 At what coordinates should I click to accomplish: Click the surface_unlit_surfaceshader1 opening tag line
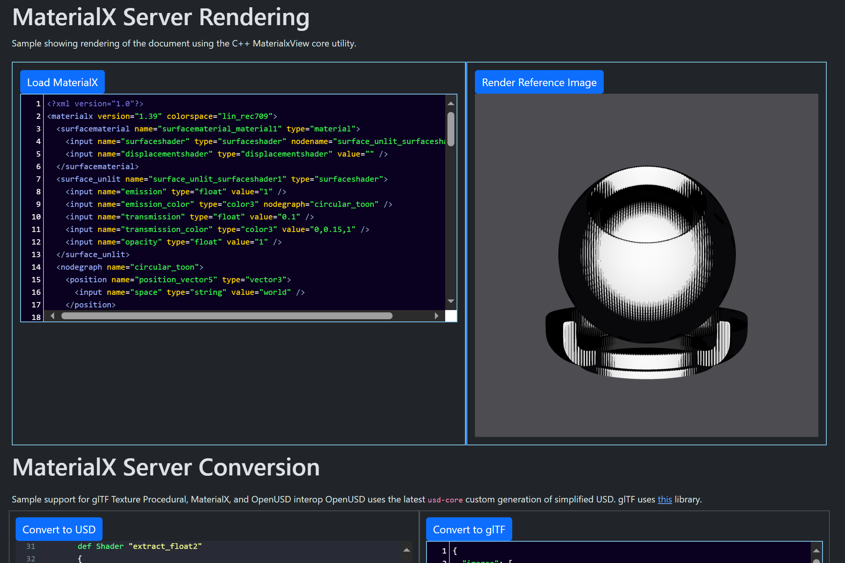tap(222, 179)
